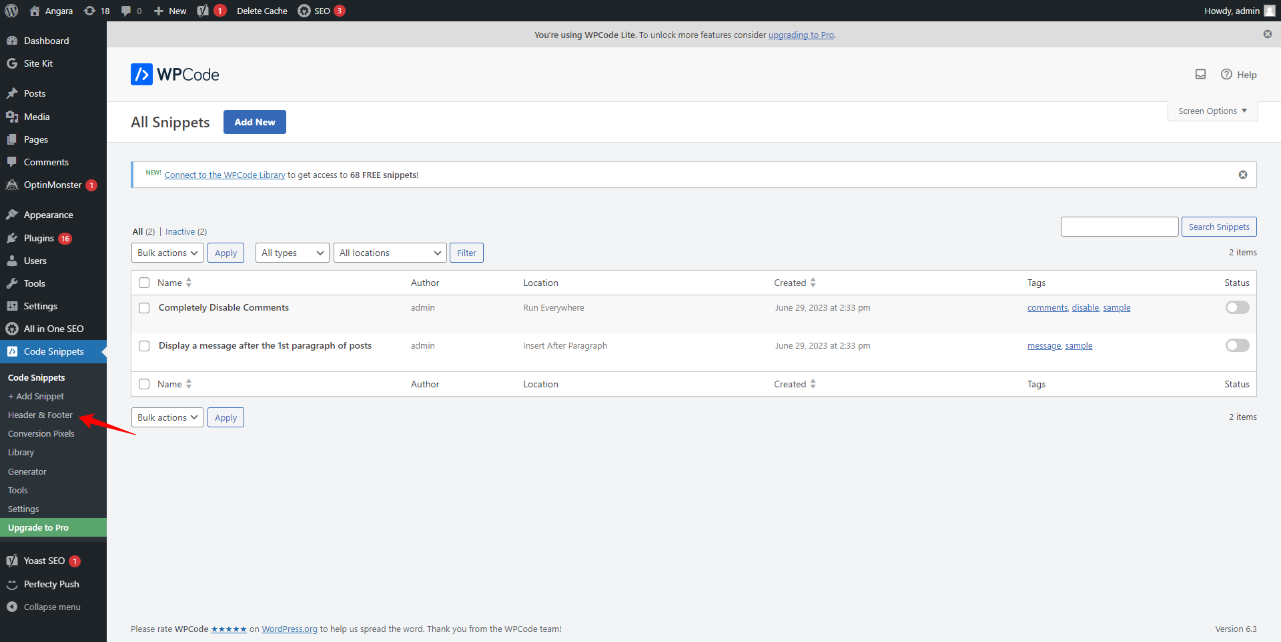Open the Header & Footer submenu item
The width and height of the screenshot is (1281, 642).
click(x=40, y=415)
